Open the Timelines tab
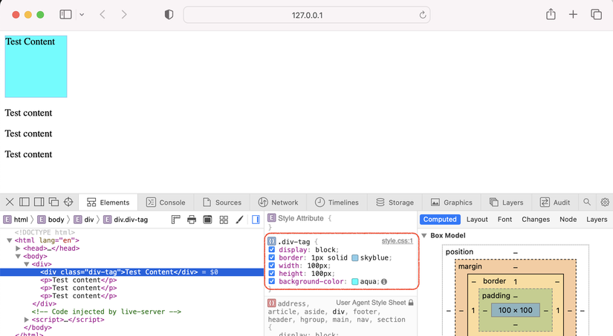Screen dimensions: 613x336 (337, 202)
